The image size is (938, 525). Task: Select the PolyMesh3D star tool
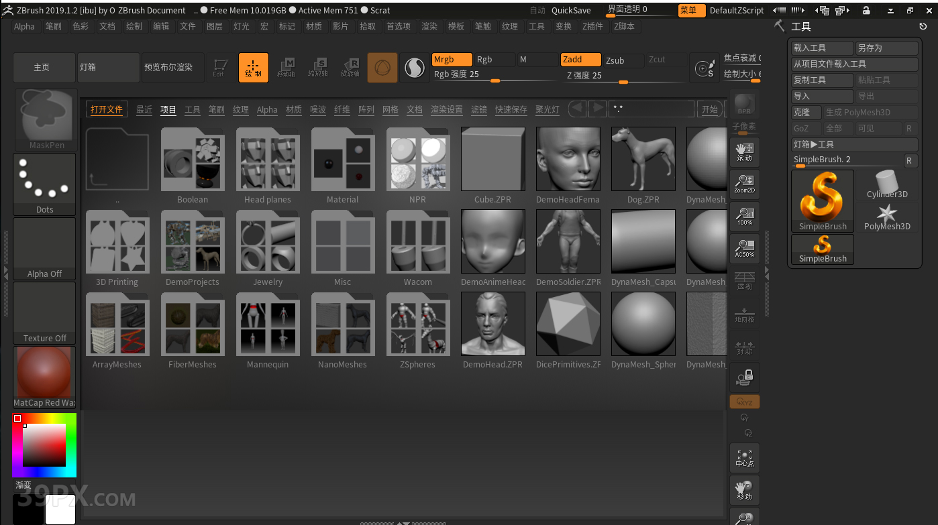[x=887, y=217]
